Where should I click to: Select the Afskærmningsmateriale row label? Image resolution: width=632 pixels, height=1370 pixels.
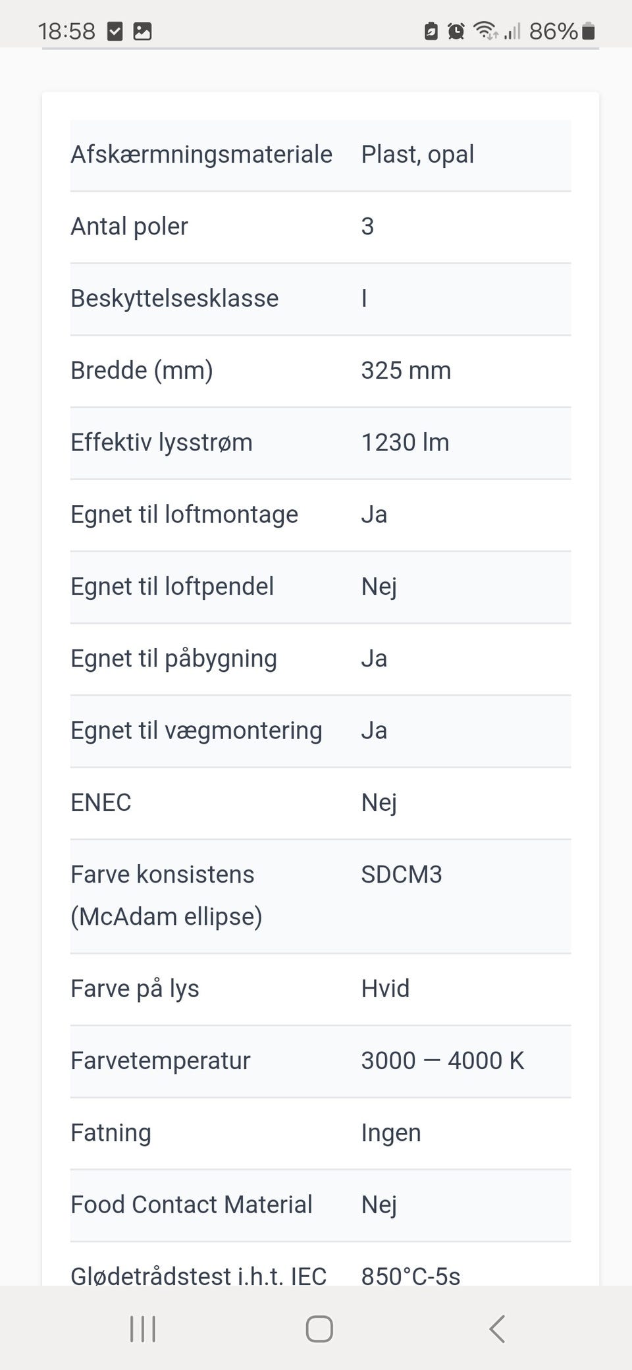201,154
